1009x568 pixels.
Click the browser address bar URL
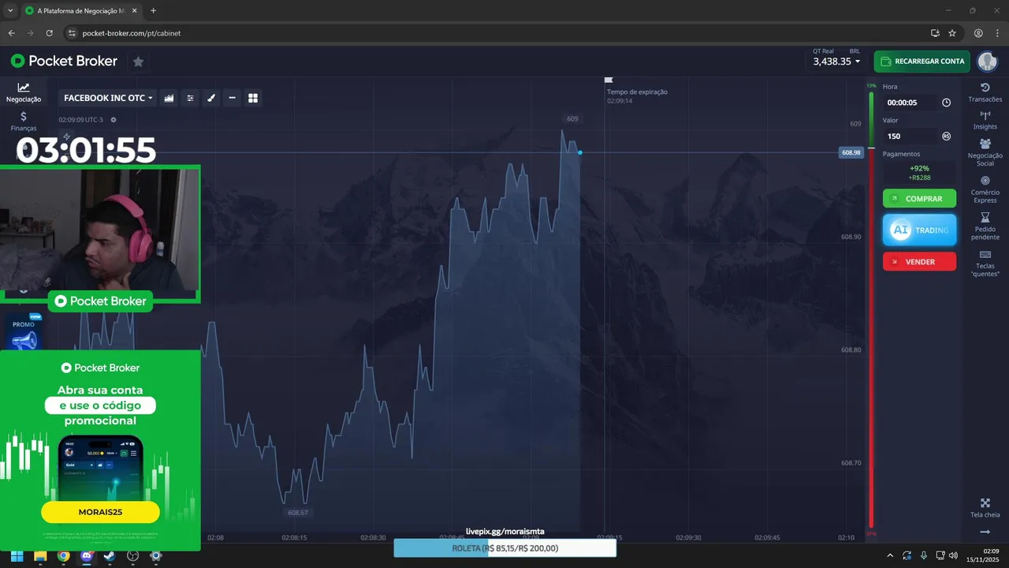[x=132, y=33]
